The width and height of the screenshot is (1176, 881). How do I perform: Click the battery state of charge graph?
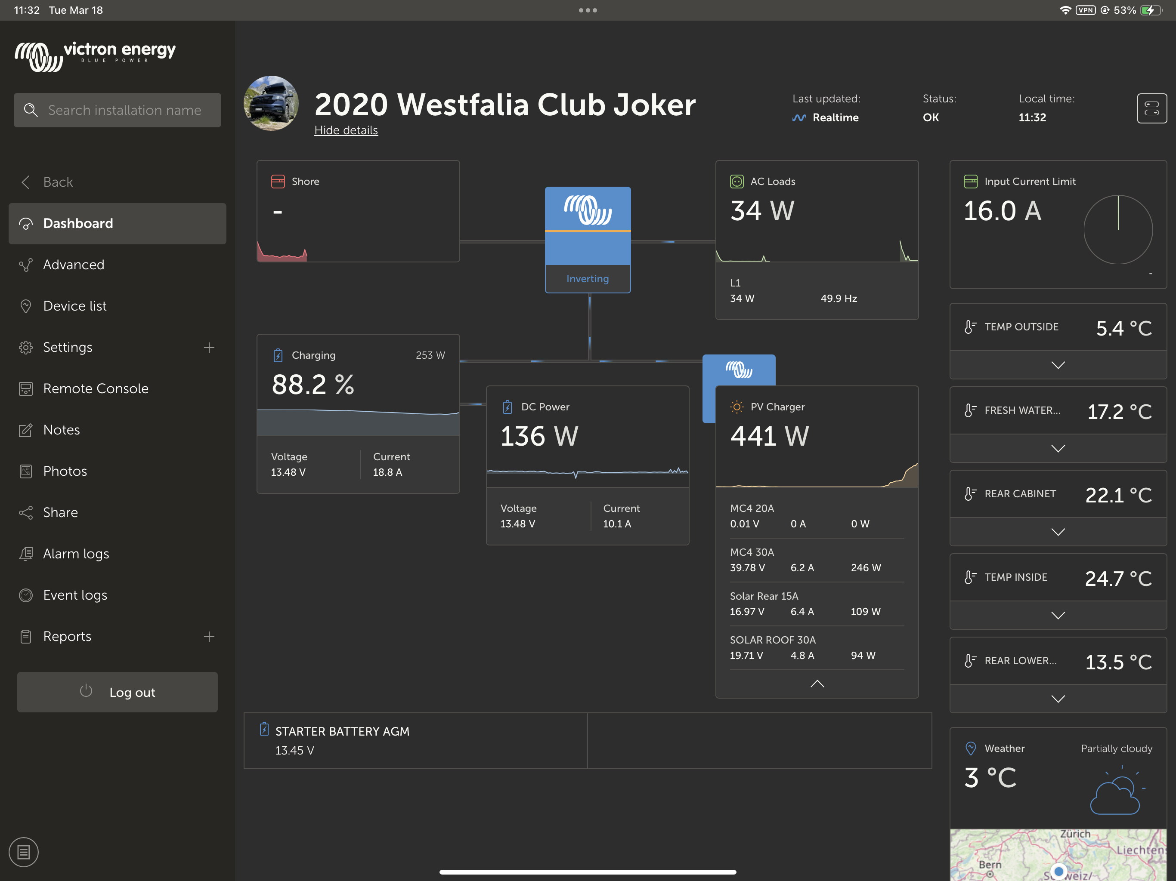(x=358, y=422)
